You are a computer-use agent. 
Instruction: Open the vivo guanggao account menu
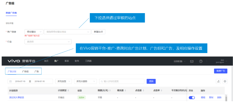(x=221, y=61)
